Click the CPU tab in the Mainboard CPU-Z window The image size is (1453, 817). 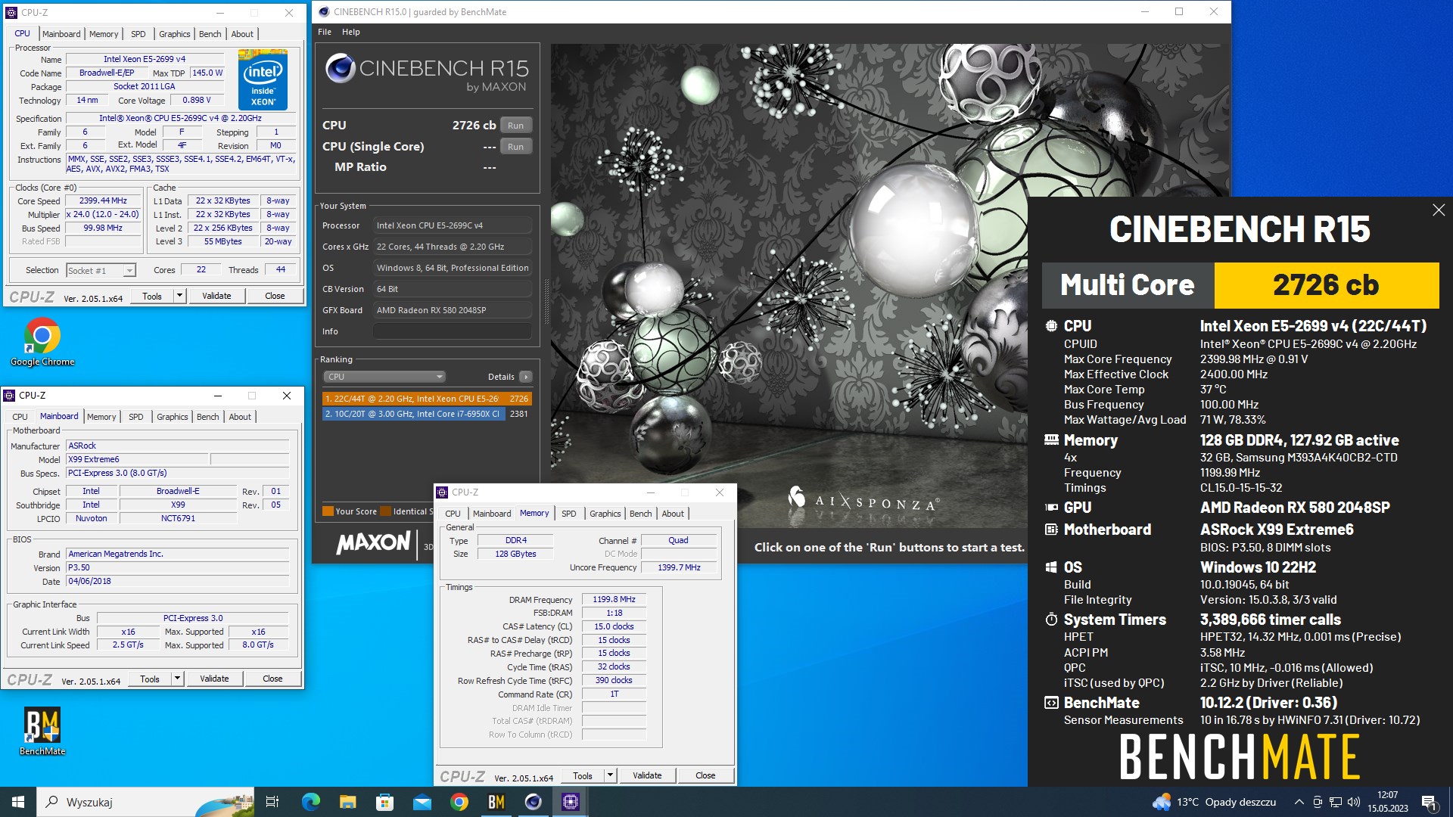[20, 417]
